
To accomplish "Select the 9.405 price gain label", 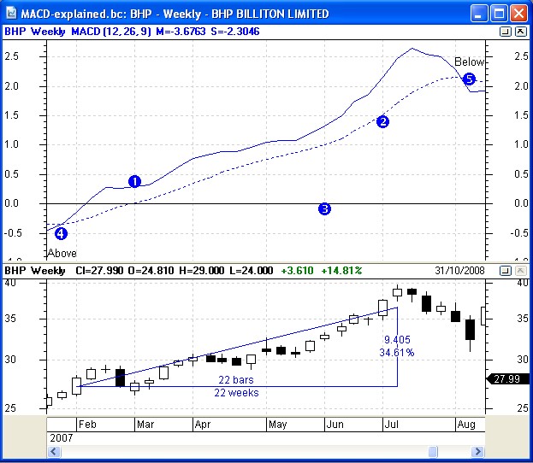I will pyautogui.click(x=397, y=339).
